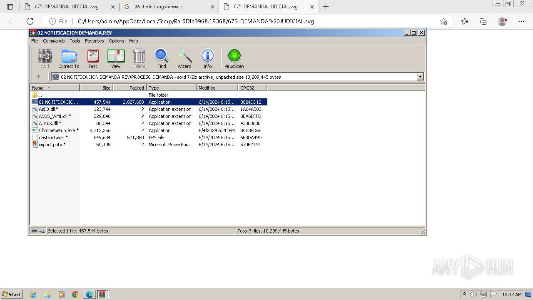Click the Extract To toolbar icon
This screenshot has height=300, width=533.
click(x=69, y=58)
